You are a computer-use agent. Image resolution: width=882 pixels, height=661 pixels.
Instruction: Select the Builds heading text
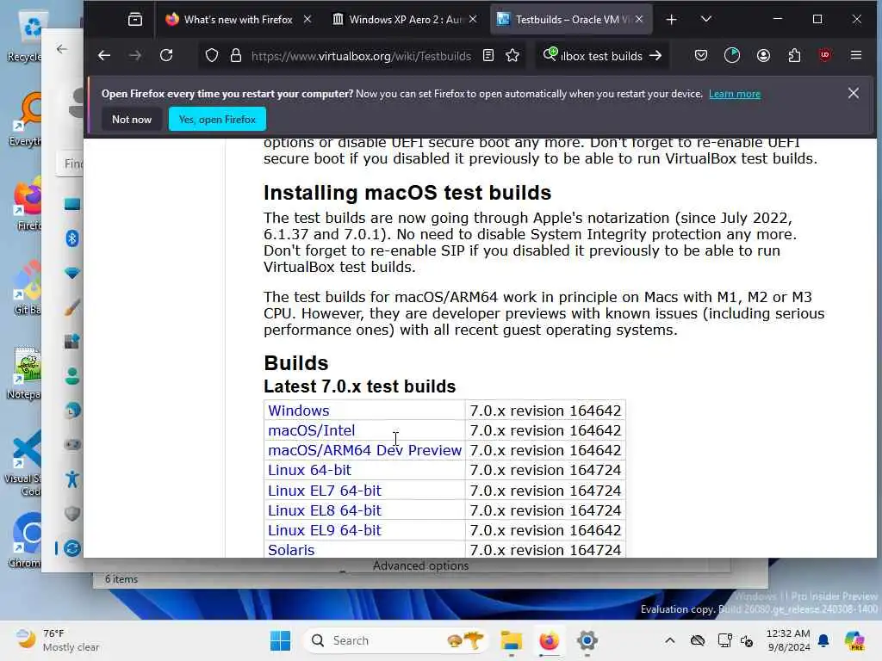pyautogui.click(x=296, y=363)
